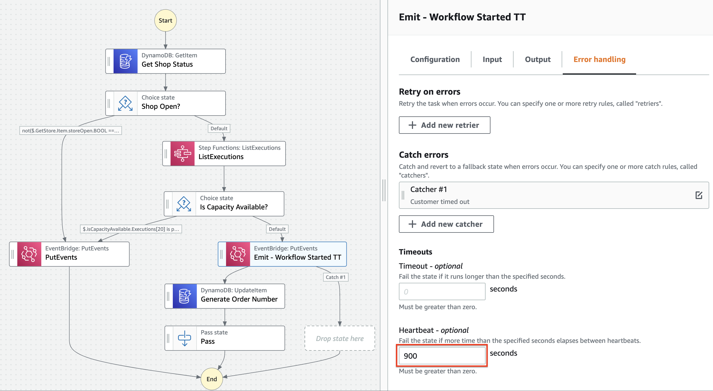Click the Start node
The image size is (713, 391).
(165, 20)
